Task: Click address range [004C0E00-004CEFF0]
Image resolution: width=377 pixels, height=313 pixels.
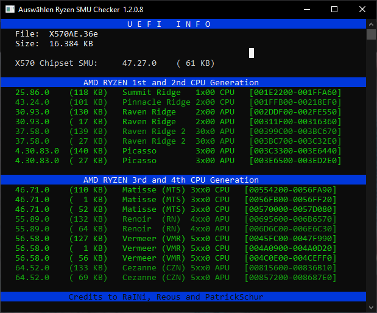Action: 290,258
